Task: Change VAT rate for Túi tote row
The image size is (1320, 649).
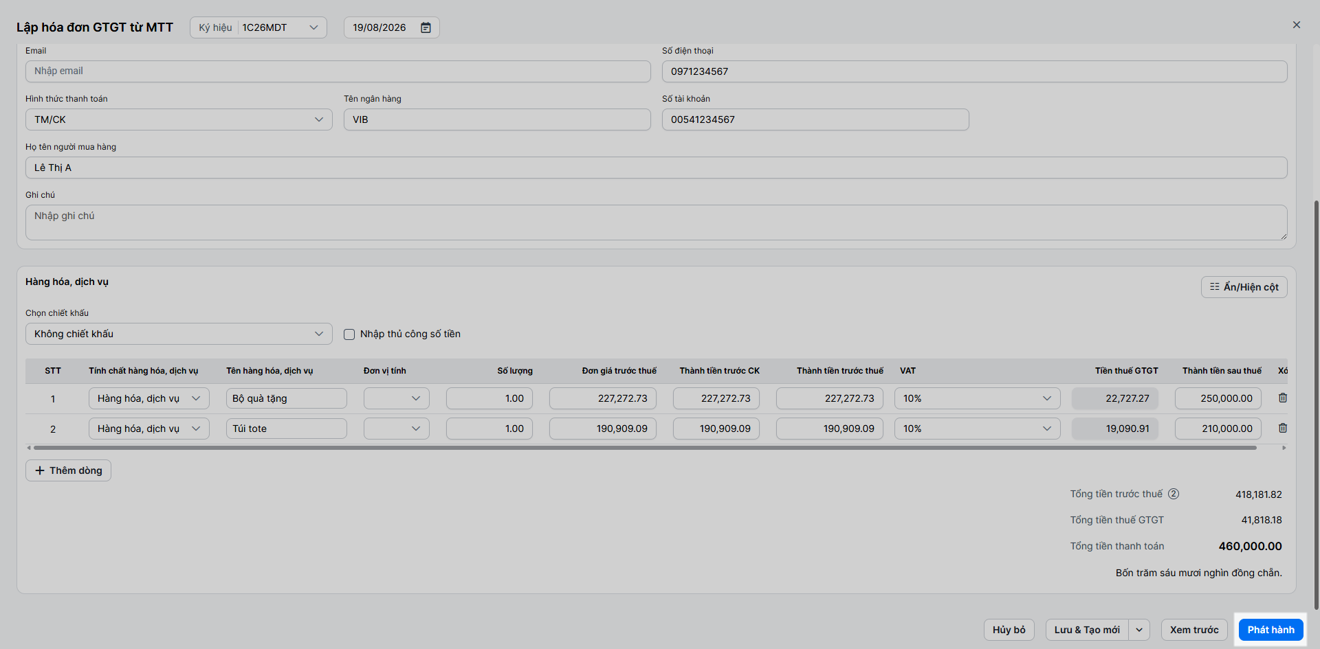Action: pos(978,429)
